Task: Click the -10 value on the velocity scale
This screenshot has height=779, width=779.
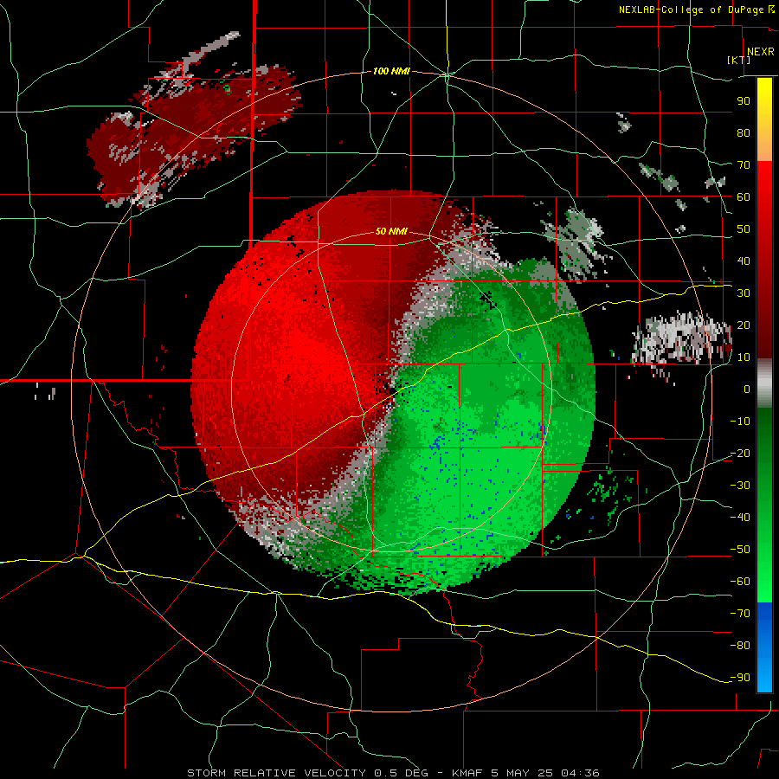Action: [740, 422]
